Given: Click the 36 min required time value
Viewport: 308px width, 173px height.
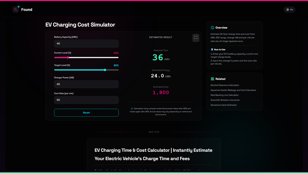Looking at the screenshot, I should tap(161, 57).
